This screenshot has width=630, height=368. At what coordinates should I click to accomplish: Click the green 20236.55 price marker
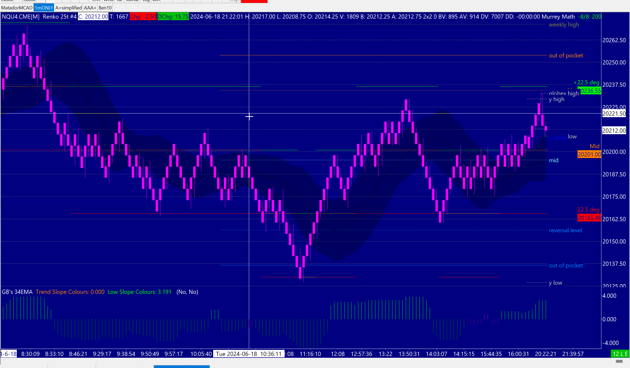click(x=591, y=91)
